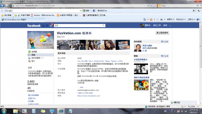Click the Taipei address link
The height and width of the screenshot is (114, 202).
coord(100,61)
